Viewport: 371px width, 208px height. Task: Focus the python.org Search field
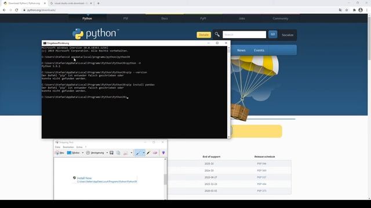pos(244,35)
